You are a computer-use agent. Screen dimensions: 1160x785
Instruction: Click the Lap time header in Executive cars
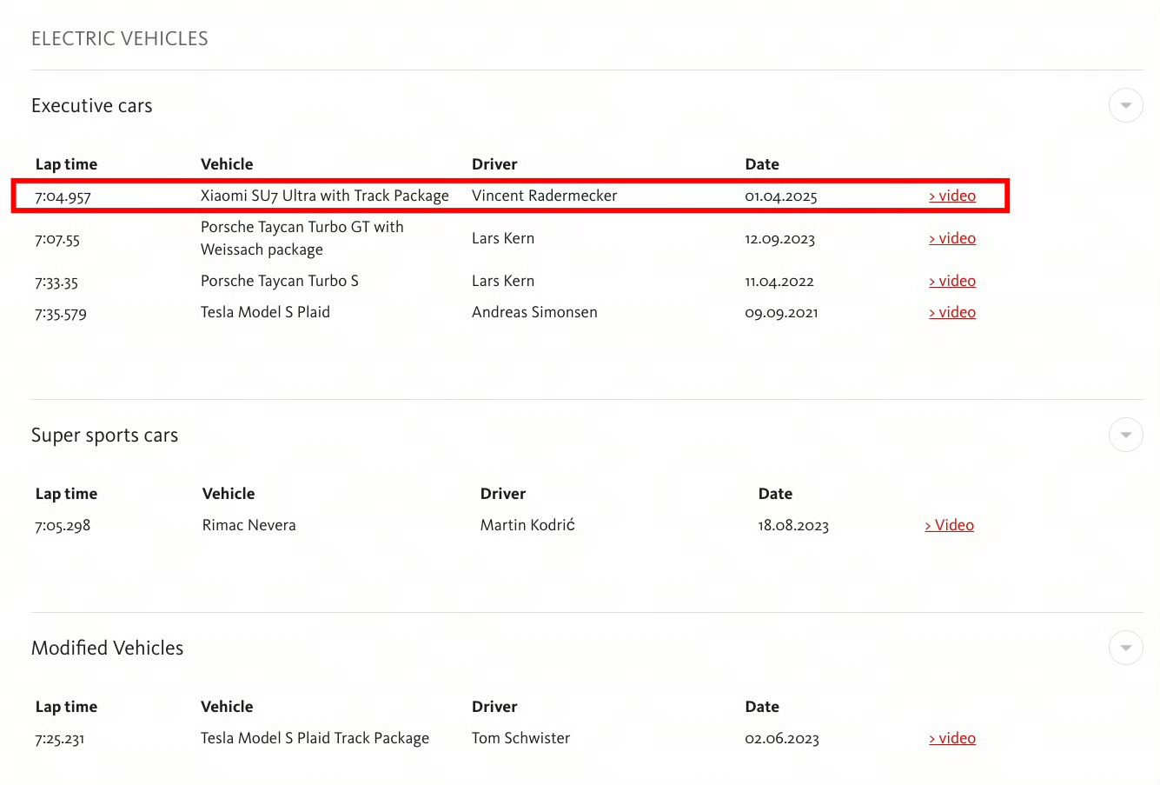[66, 164]
